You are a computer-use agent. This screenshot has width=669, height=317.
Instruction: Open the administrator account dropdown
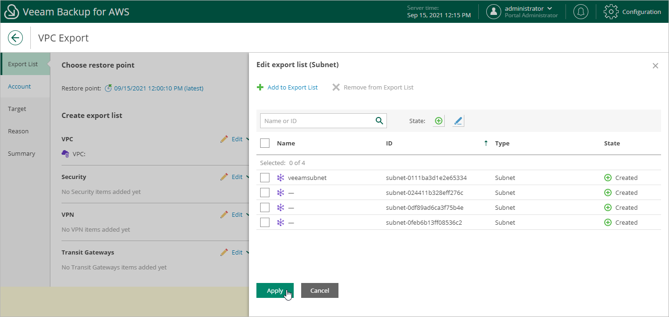point(522,12)
